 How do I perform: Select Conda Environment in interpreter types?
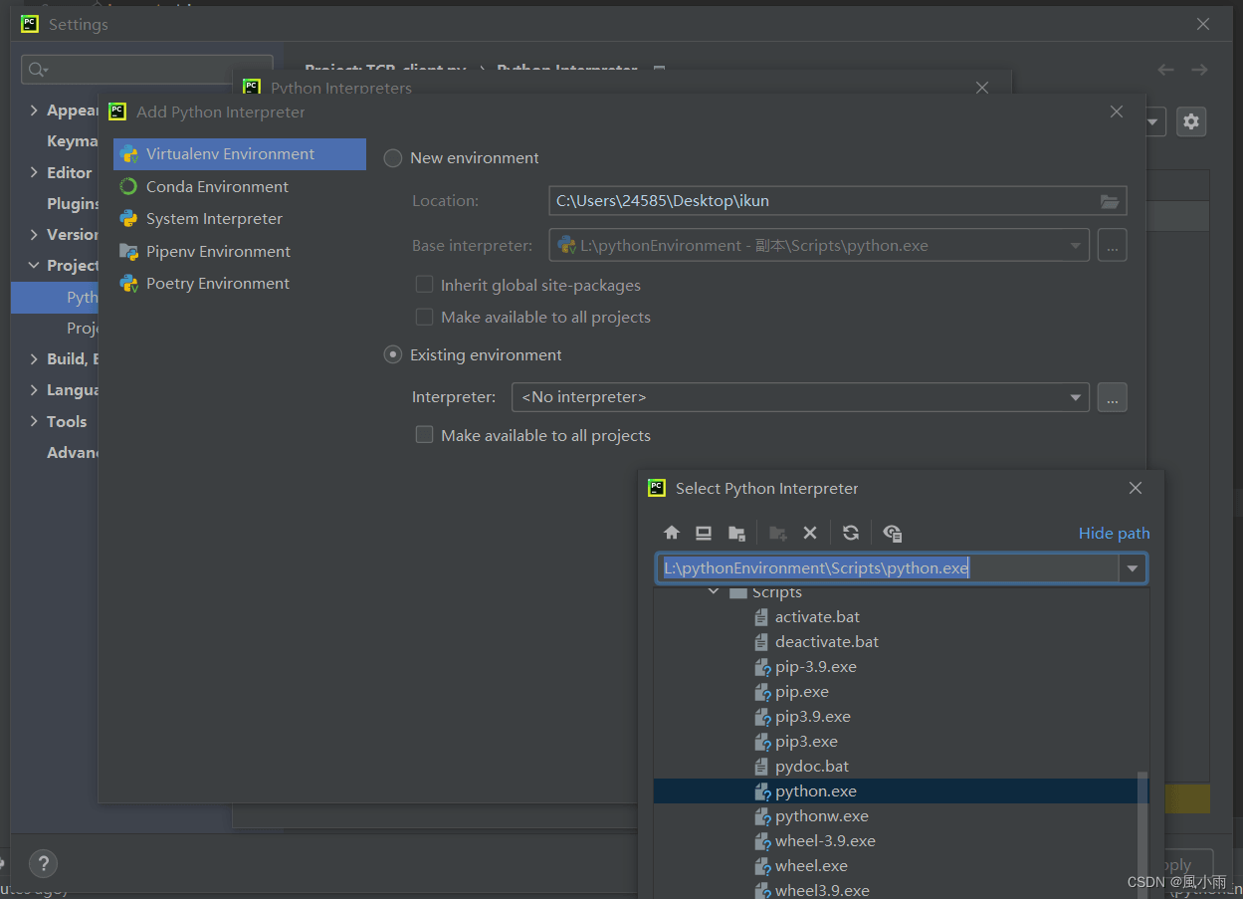(x=240, y=187)
